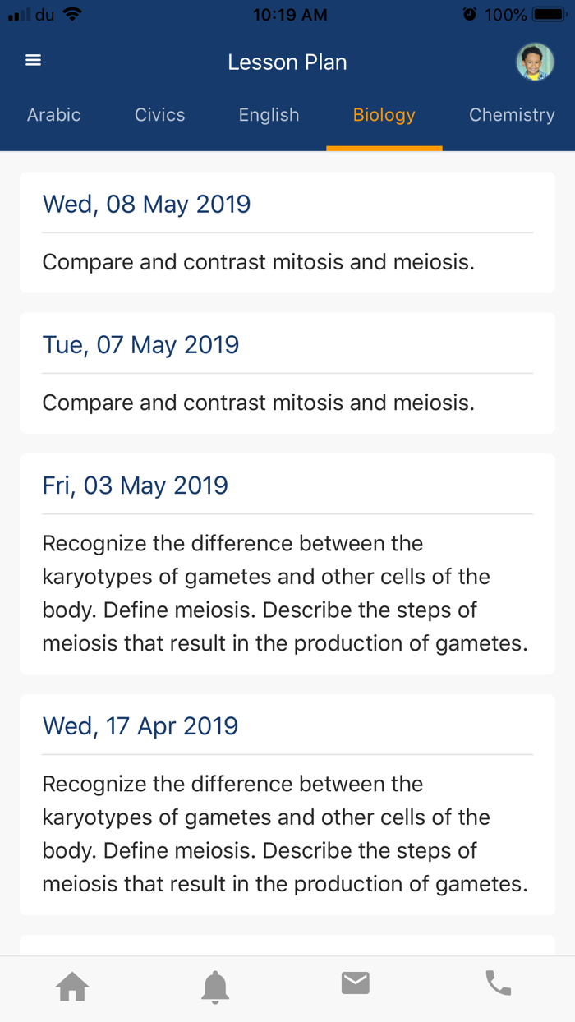Tap the profile avatar picture

[x=535, y=62]
